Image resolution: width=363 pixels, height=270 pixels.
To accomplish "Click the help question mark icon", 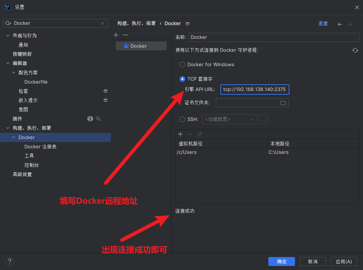I will pyautogui.click(x=10, y=261).
